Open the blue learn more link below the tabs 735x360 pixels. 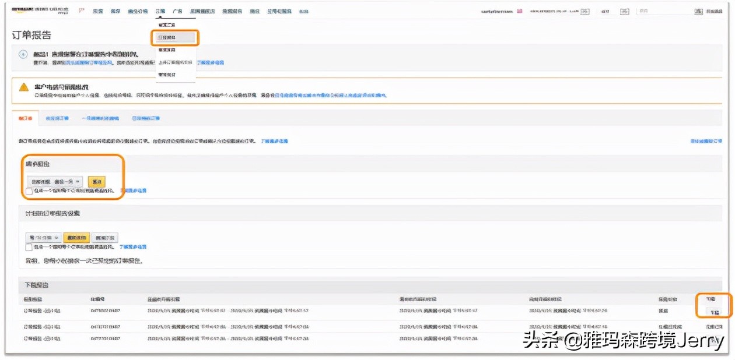[x=274, y=140]
